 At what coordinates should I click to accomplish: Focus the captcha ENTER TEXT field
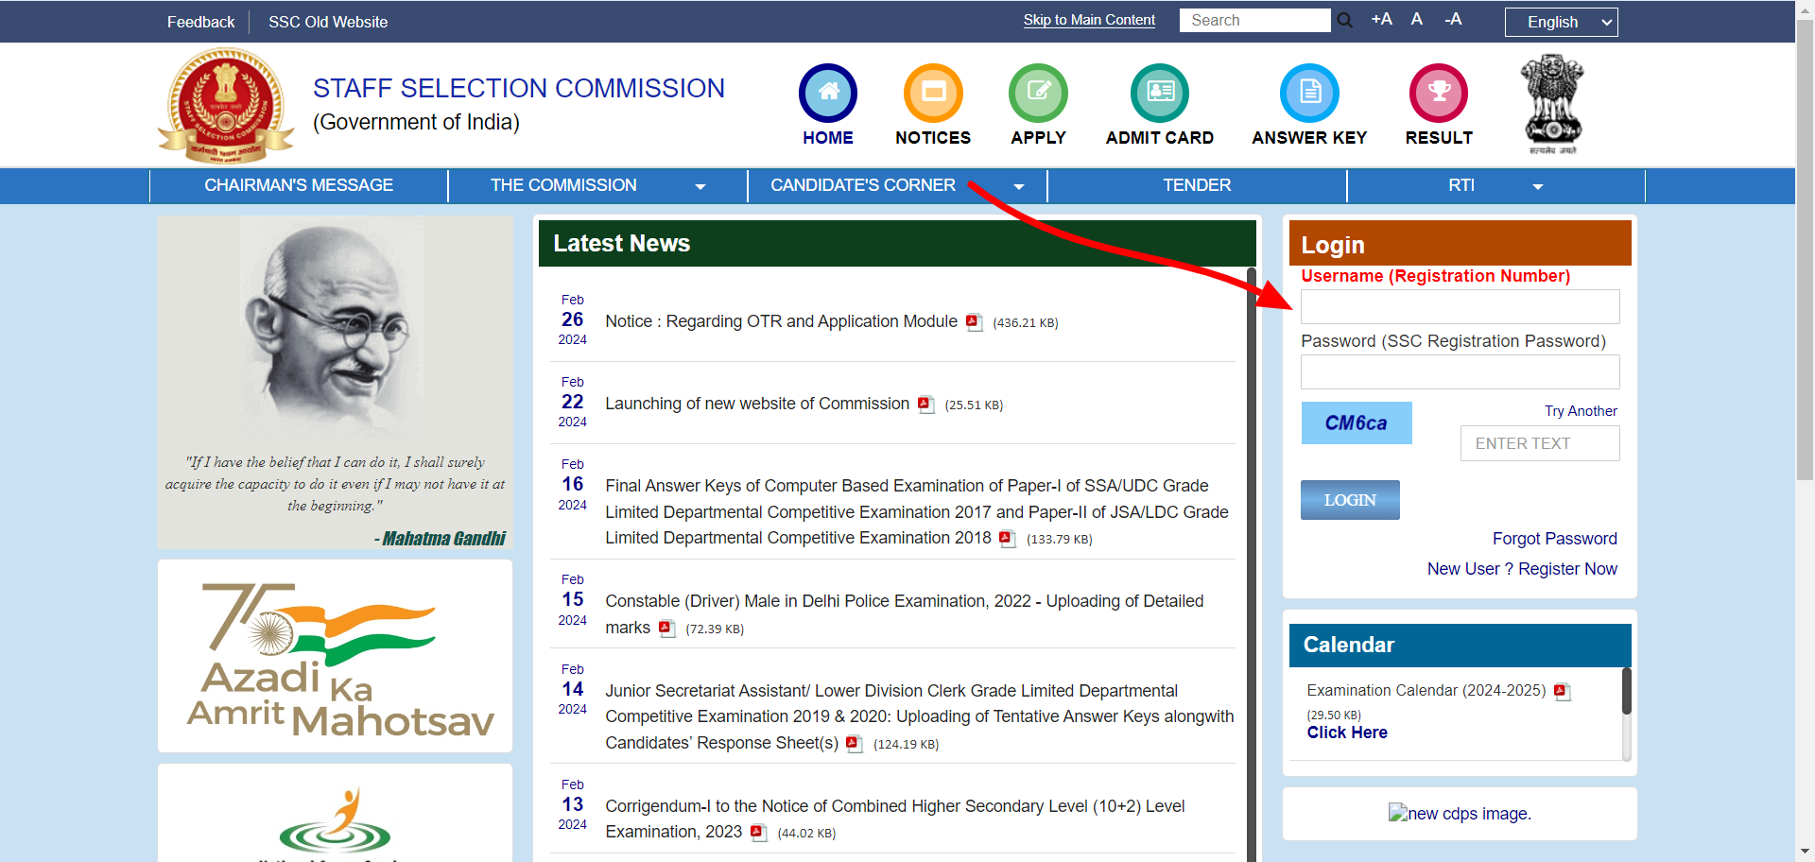(x=1539, y=443)
